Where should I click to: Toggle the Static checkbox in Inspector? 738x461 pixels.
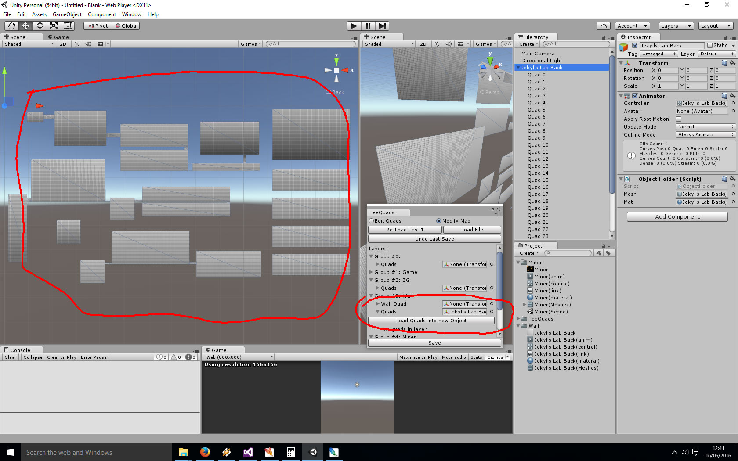(709, 45)
